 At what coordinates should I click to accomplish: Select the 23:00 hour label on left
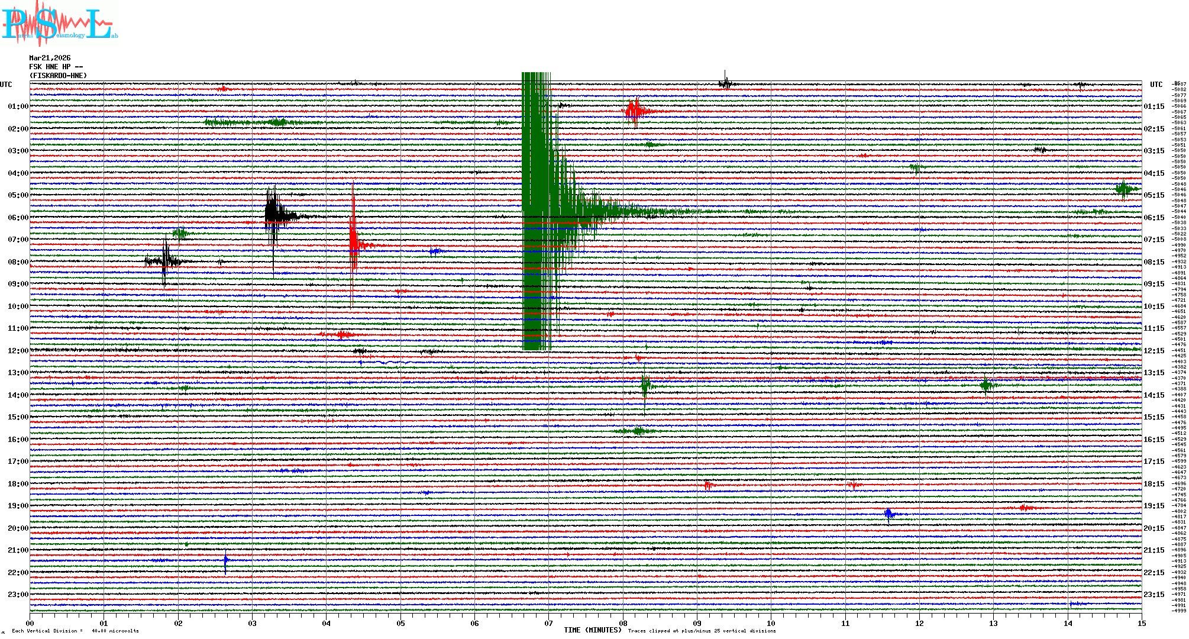(18, 595)
